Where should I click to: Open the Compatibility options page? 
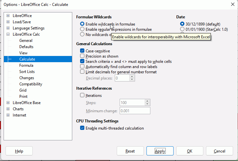[31, 84]
